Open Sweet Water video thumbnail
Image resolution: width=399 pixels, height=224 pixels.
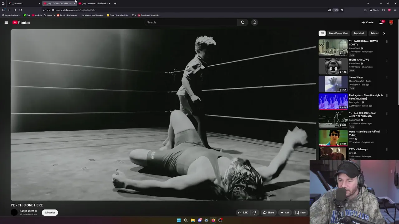click(333, 84)
